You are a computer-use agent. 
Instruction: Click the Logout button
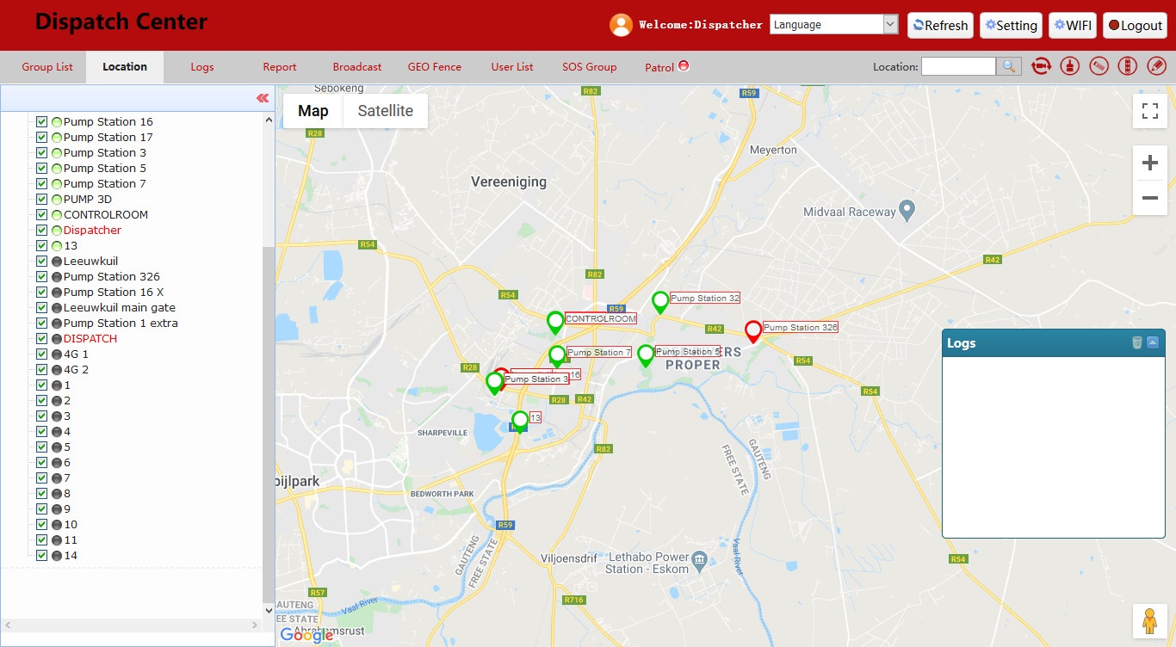(1135, 25)
